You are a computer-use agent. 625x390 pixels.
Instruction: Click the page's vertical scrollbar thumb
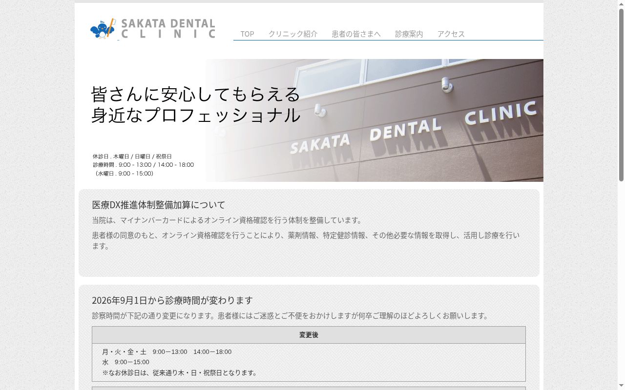(x=621, y=95)
